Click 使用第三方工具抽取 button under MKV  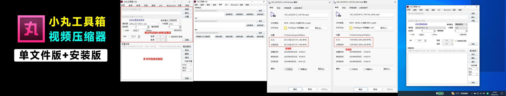click(x=203, y=37)
